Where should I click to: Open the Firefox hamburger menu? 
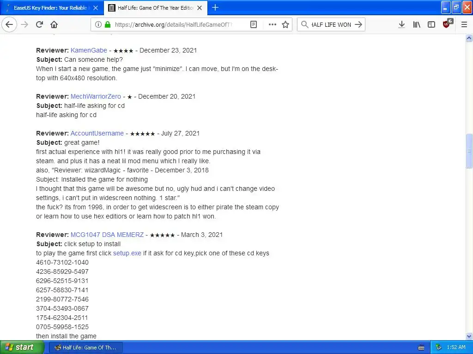point(464,24)
